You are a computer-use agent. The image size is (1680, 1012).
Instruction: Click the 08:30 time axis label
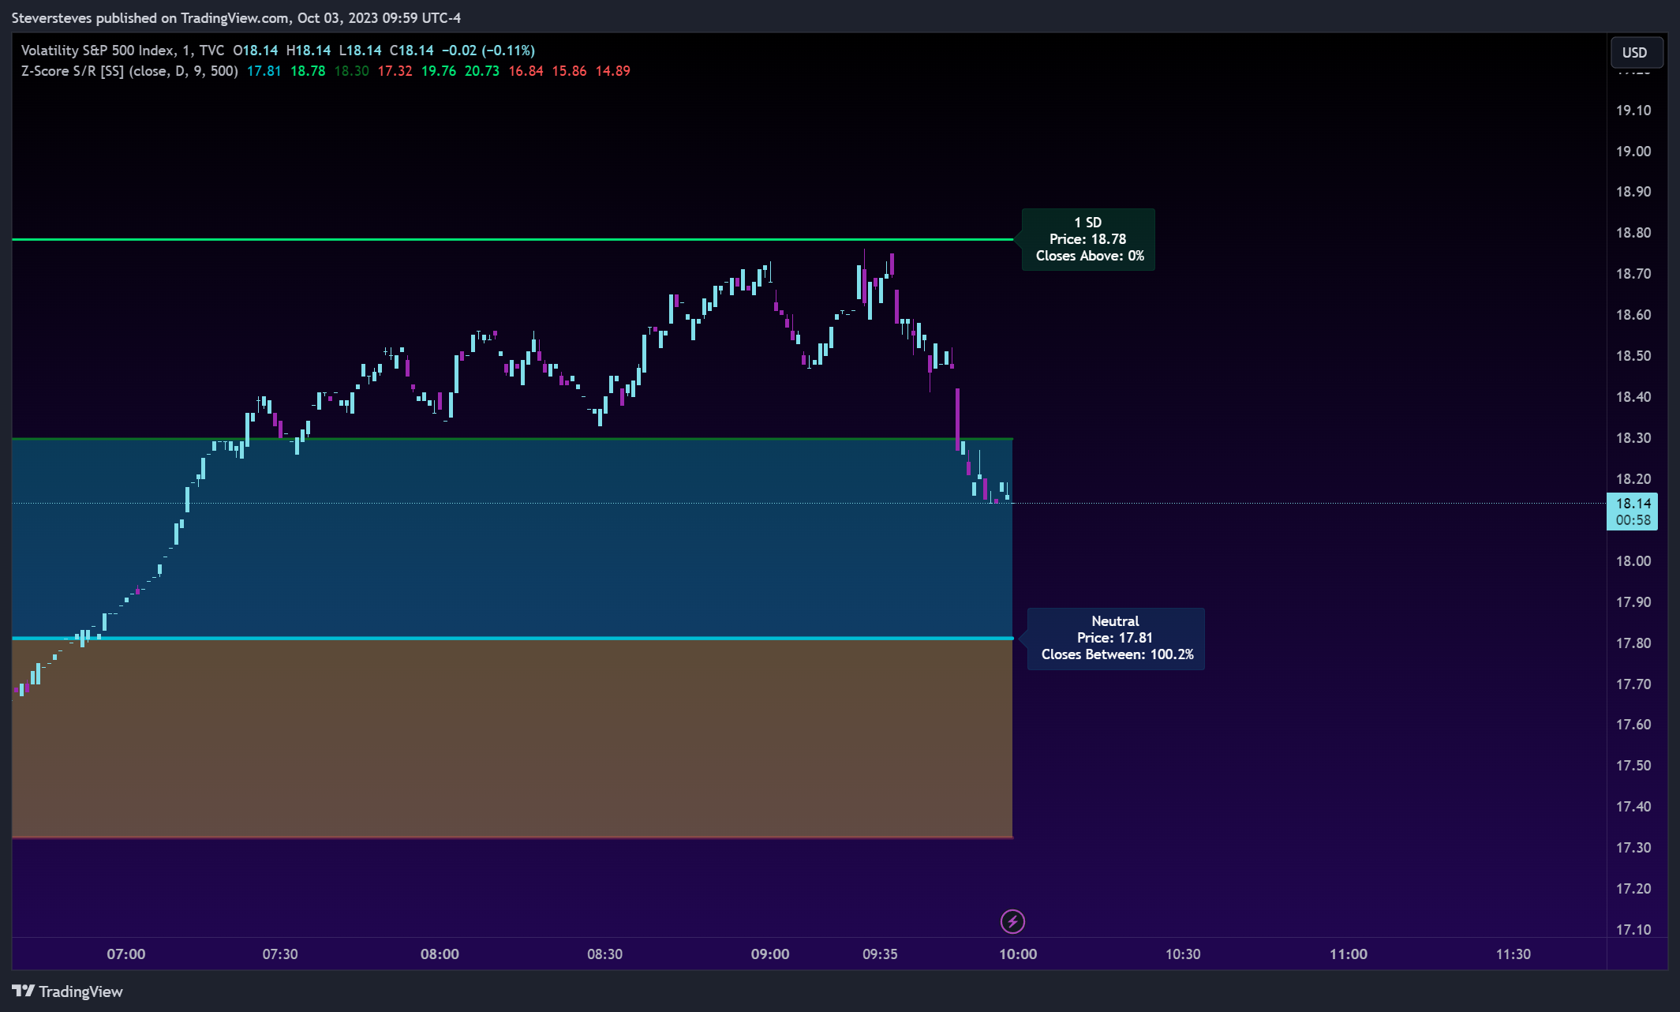(x=604, y=954)
